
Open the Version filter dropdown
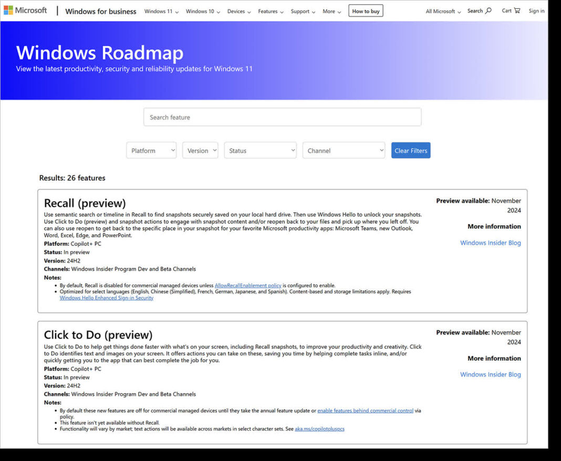point(200,150)
